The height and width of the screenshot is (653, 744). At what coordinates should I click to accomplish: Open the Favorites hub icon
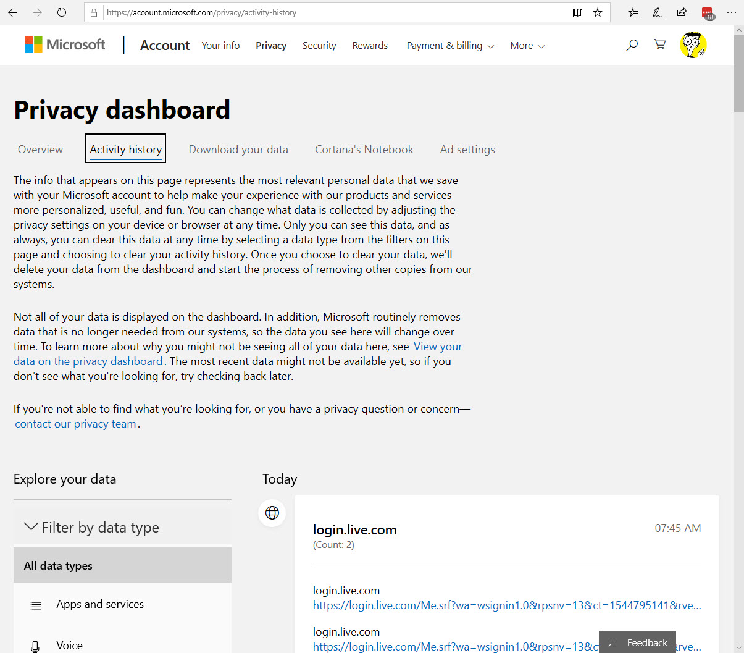click(633, 12)
